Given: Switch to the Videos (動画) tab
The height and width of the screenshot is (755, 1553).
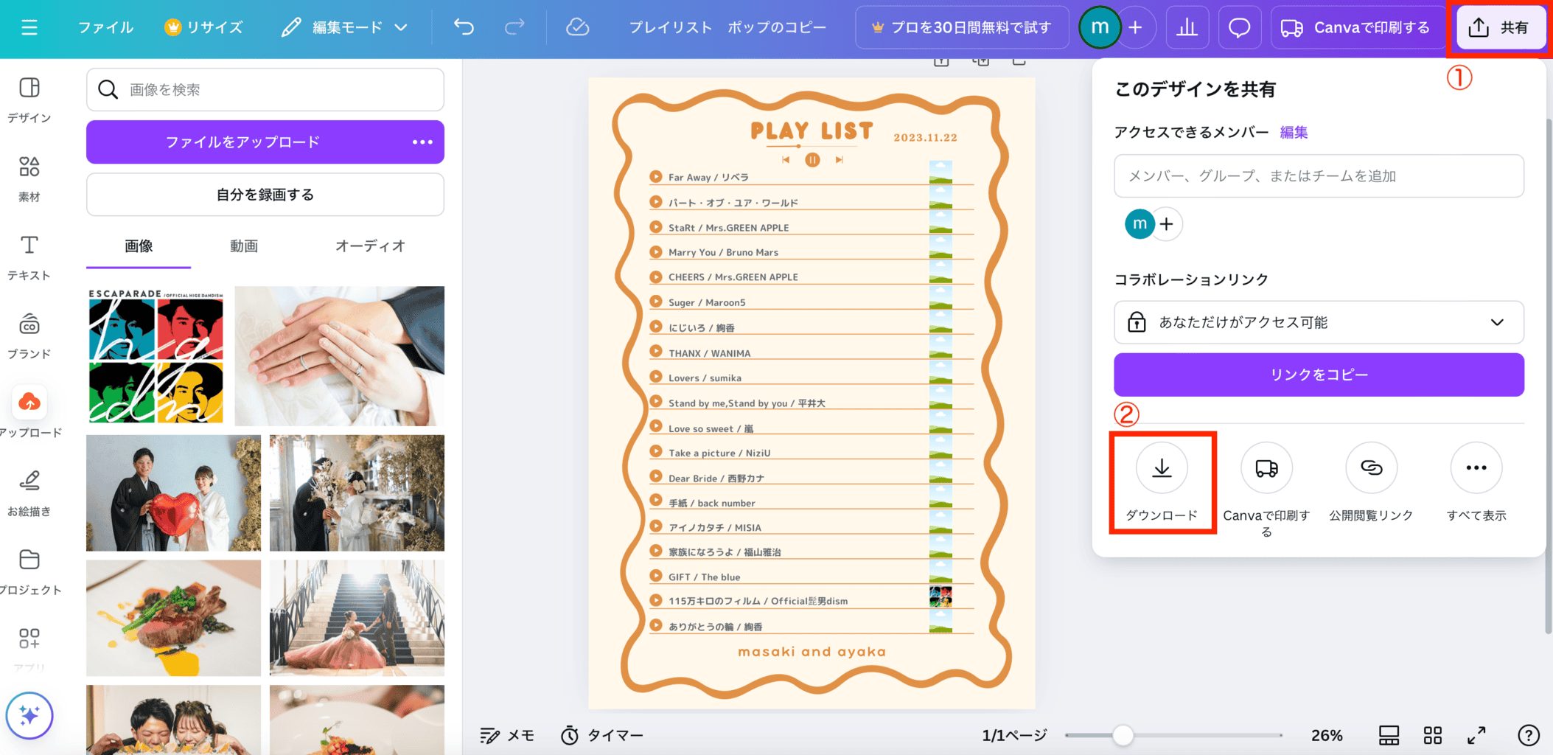Looking at the screenshot, I should tap(243, 246).
